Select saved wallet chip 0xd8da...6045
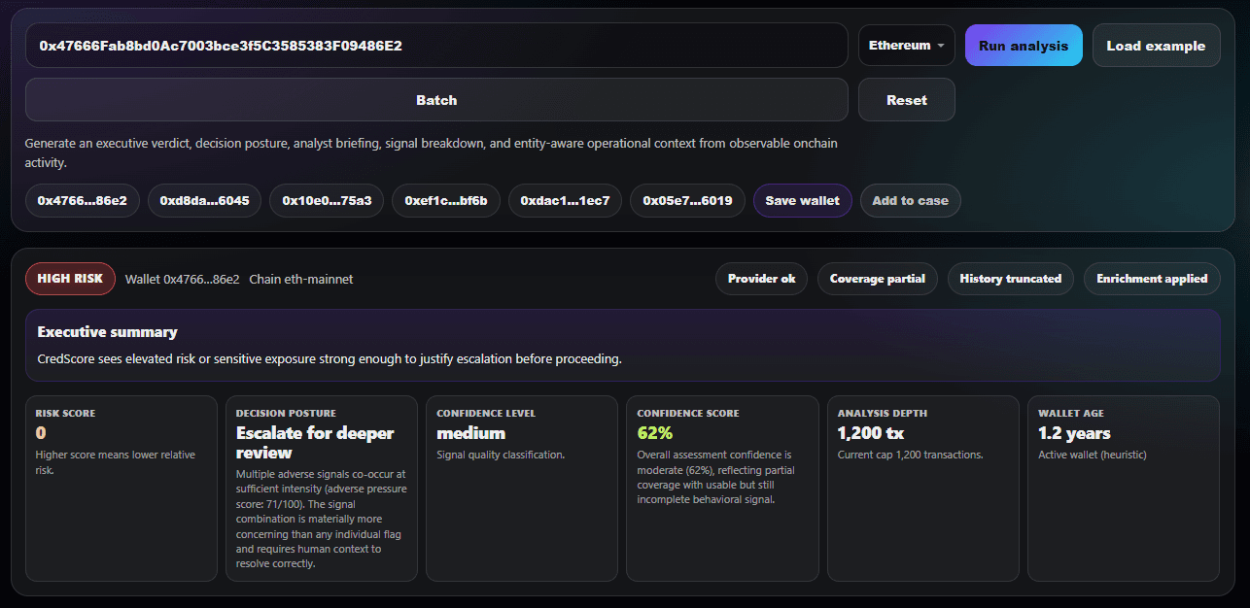 [205, 201]
